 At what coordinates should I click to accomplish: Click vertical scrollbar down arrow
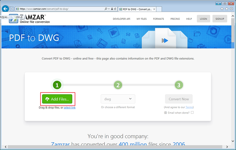coord(233,141)
